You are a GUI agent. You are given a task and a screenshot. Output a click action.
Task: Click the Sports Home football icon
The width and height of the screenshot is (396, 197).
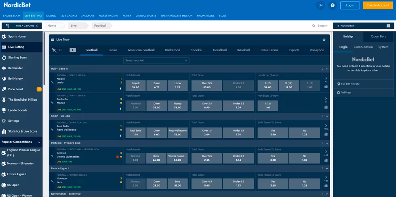4,37
